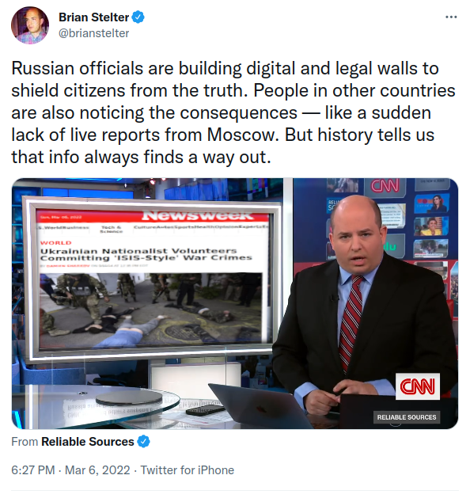Click verified badge beside Reliable Sources
Image resolution: width=470 pixels, height=498 pixels.
tap(143, 442)
